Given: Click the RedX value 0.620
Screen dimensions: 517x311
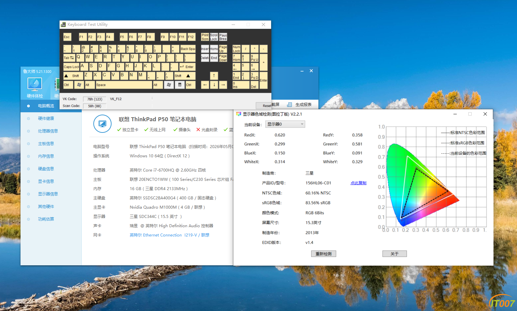Looking at the screenshot, I should pos(280,135).
